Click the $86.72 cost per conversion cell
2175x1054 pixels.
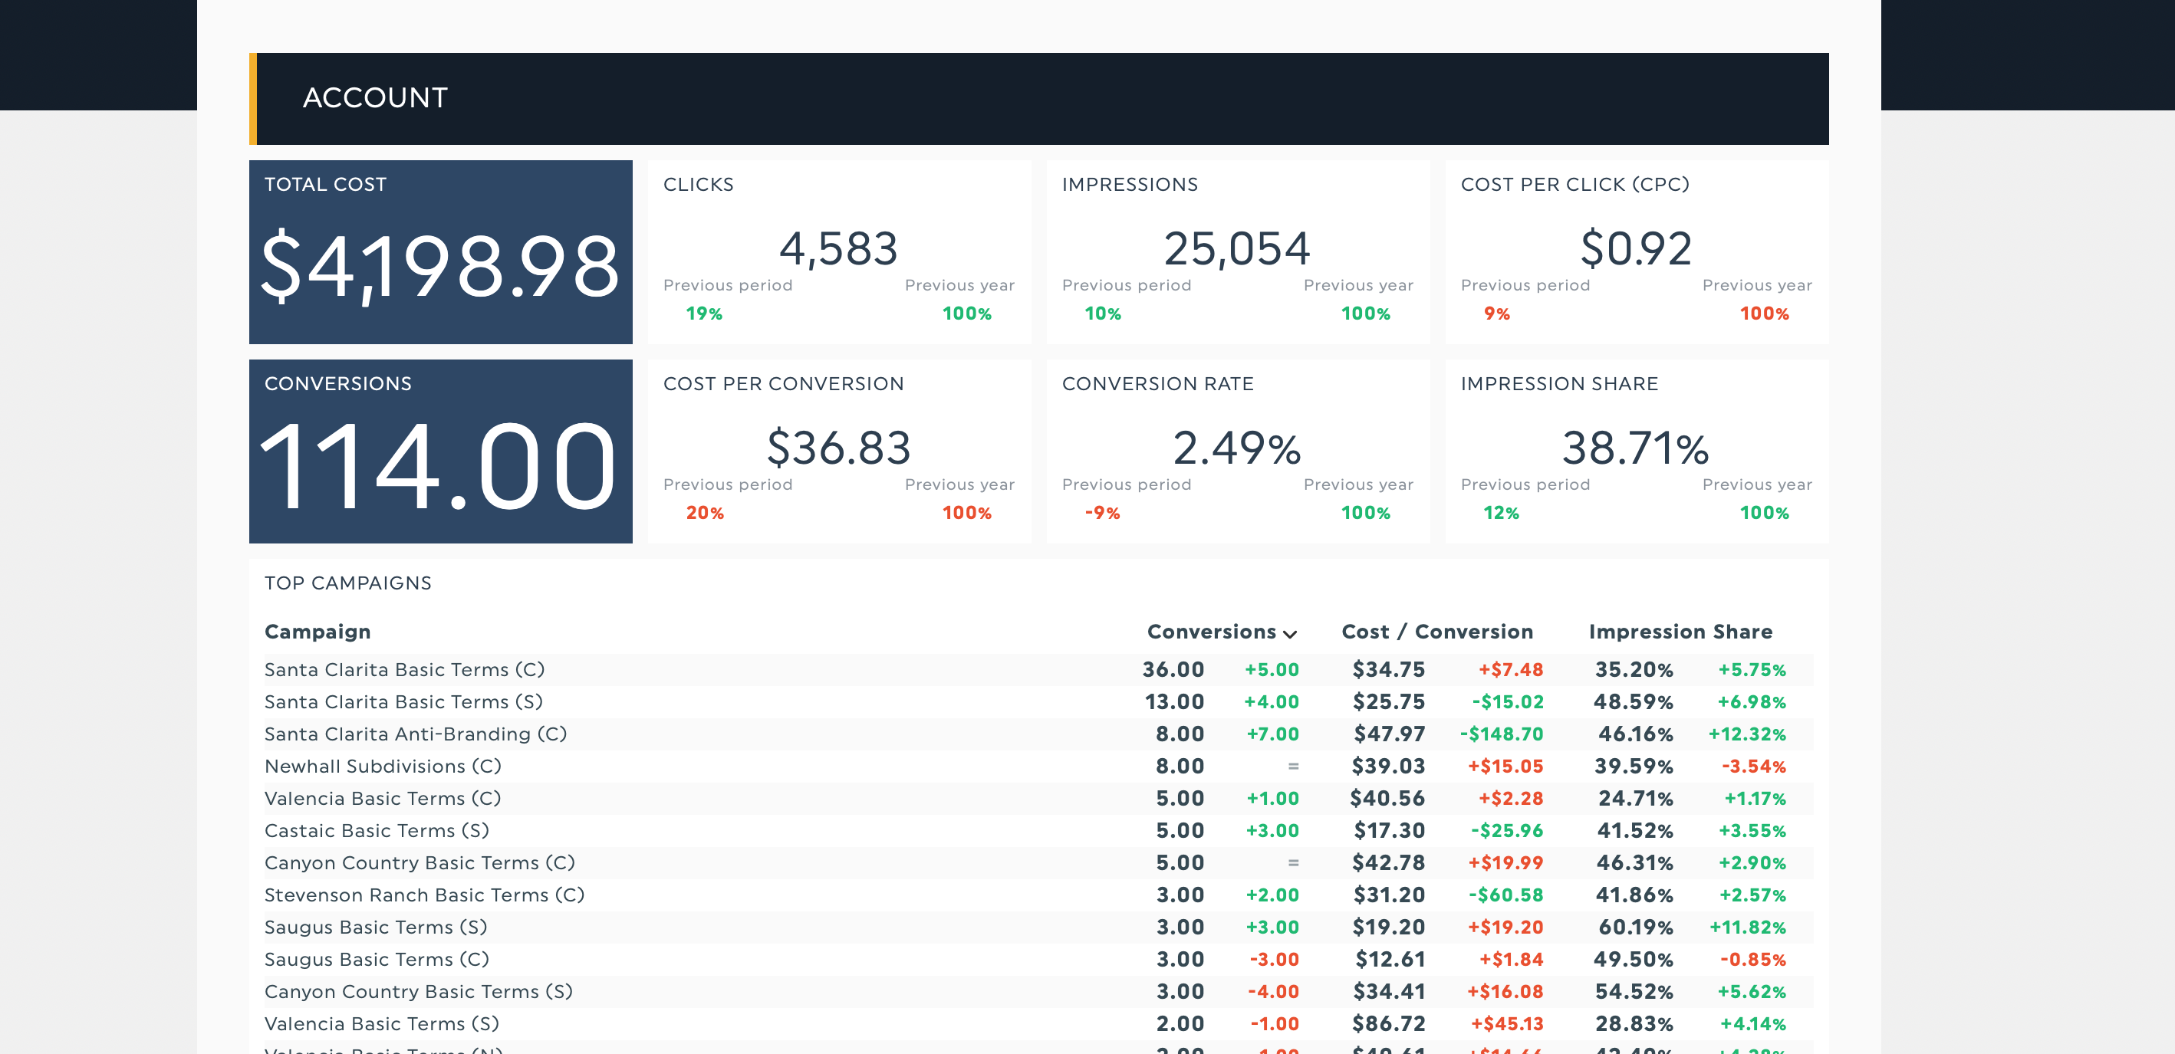point(1388,1023)
